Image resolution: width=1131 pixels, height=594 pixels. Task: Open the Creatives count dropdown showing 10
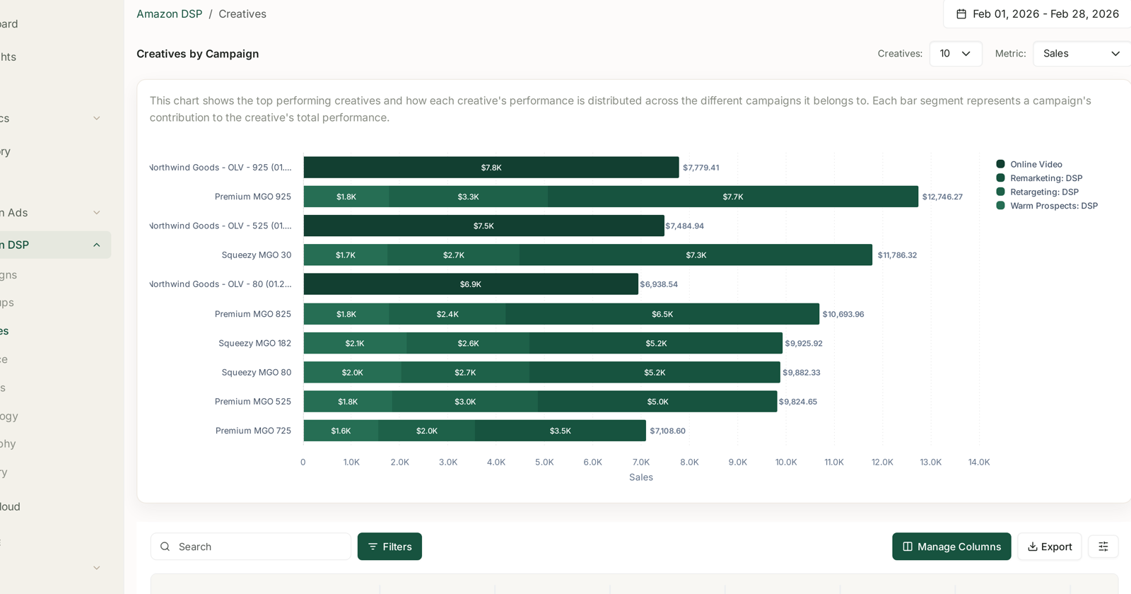click(956, 54)
